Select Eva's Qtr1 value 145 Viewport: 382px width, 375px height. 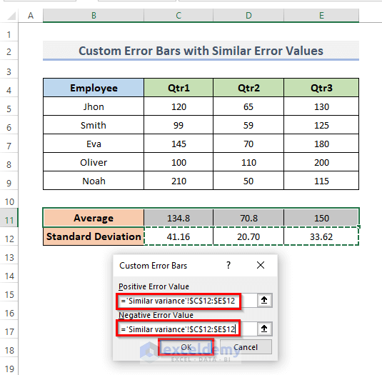click(x=179, y=144)
